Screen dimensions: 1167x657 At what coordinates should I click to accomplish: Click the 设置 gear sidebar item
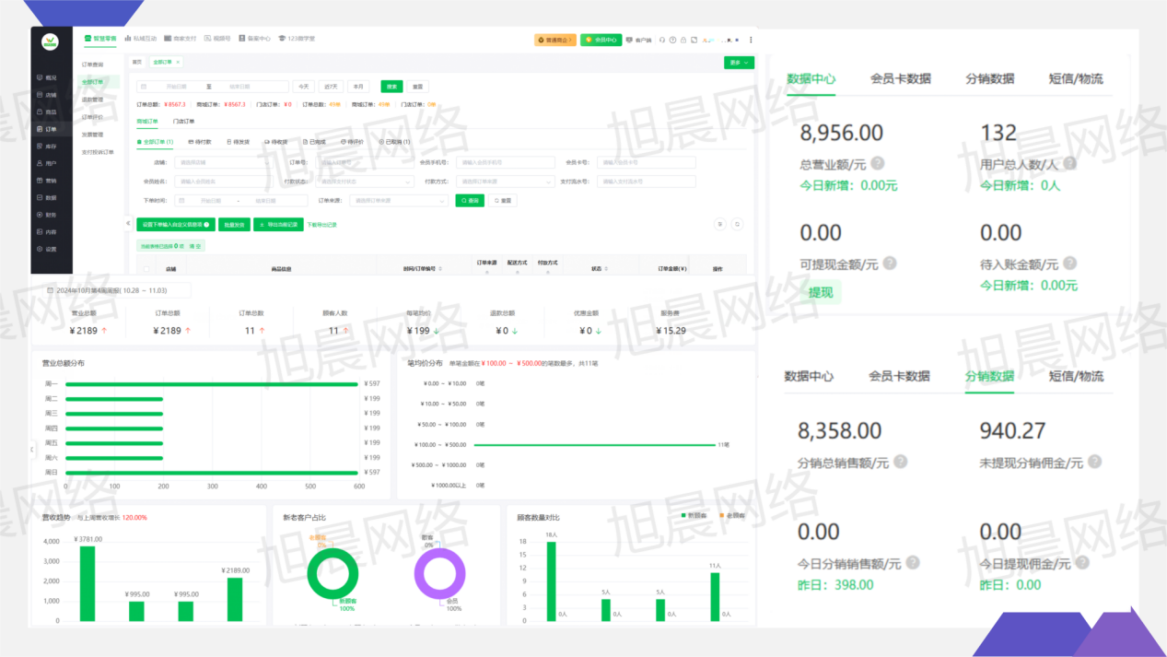(x=51, y=249)
